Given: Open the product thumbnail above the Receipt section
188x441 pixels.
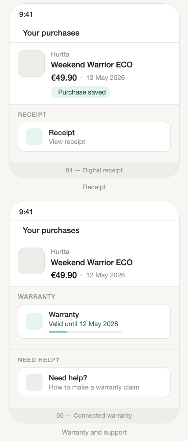Looking at the screenshot, I should click(31, 64).
